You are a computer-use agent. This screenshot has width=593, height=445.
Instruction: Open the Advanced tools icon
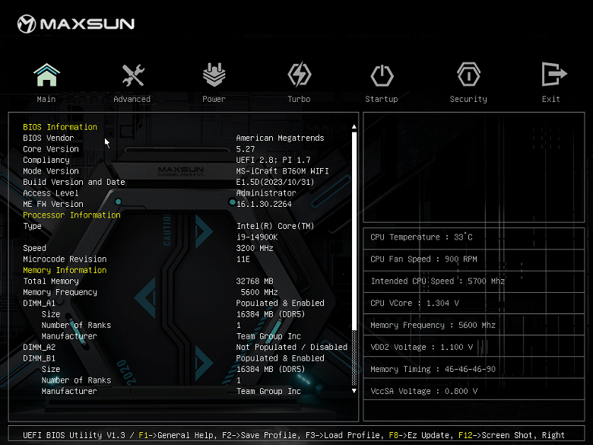tap(133, 75)
